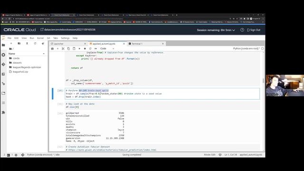Interrupt the kernel with stop icon
Screen dimensions: 304x171
(x=85, y=48)
